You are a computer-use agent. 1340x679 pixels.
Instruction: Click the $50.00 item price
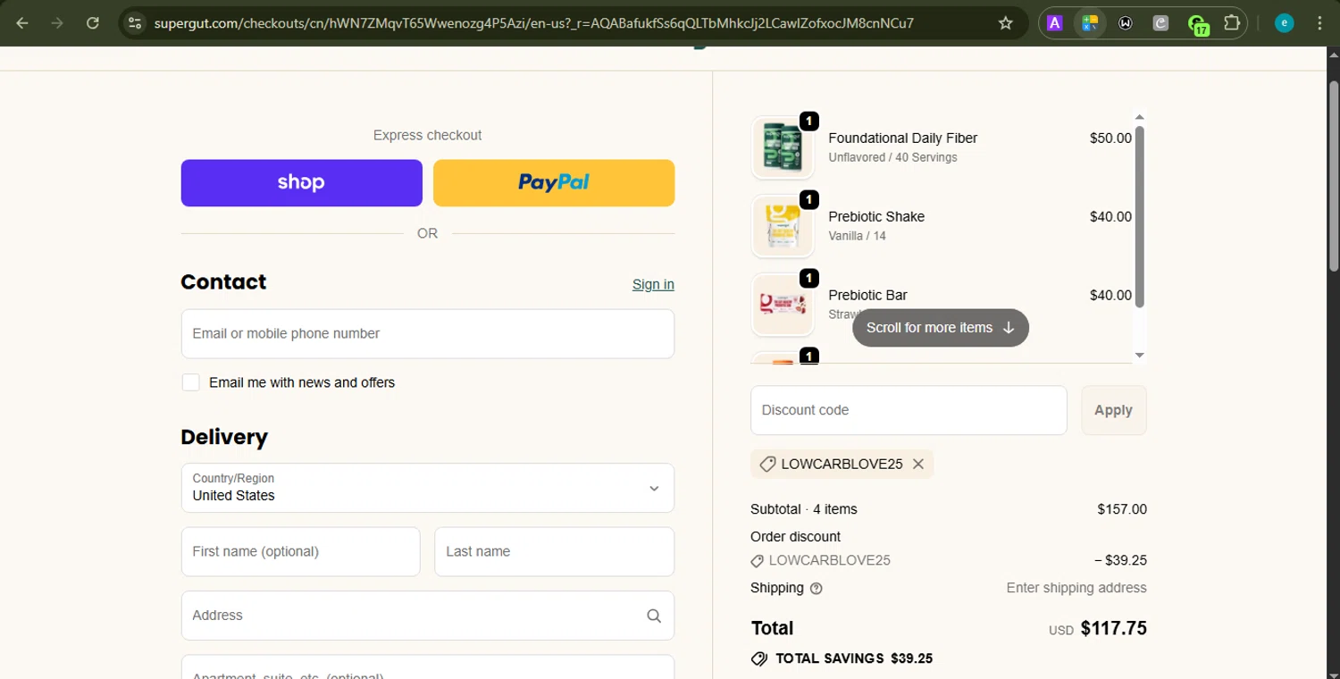click(x=1110, y=138)
